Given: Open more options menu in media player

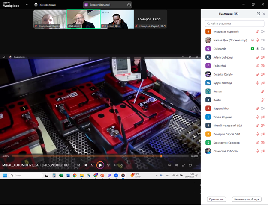Looking at the screenshot, I should pyautogui.click(x=197, y=165).
